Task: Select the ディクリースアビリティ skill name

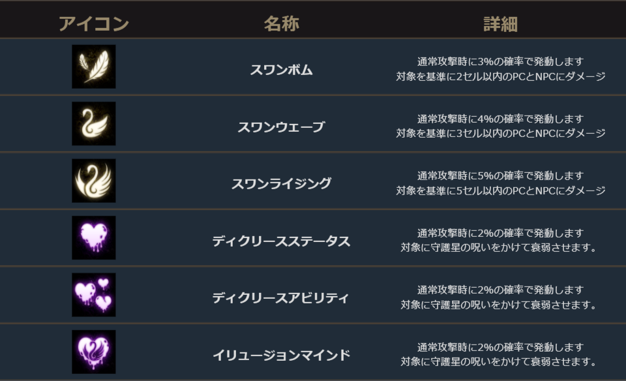Action: 281,298
